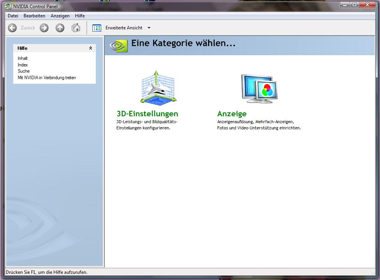Screen dimensions: 380x280
Task: Click the Erweiterte Ansicht grid icon
Action: tap(97, 28)
